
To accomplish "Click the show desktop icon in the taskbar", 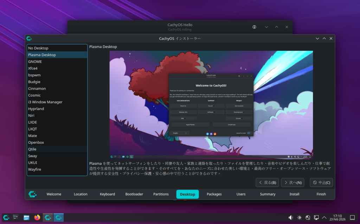I will (352, 218).
